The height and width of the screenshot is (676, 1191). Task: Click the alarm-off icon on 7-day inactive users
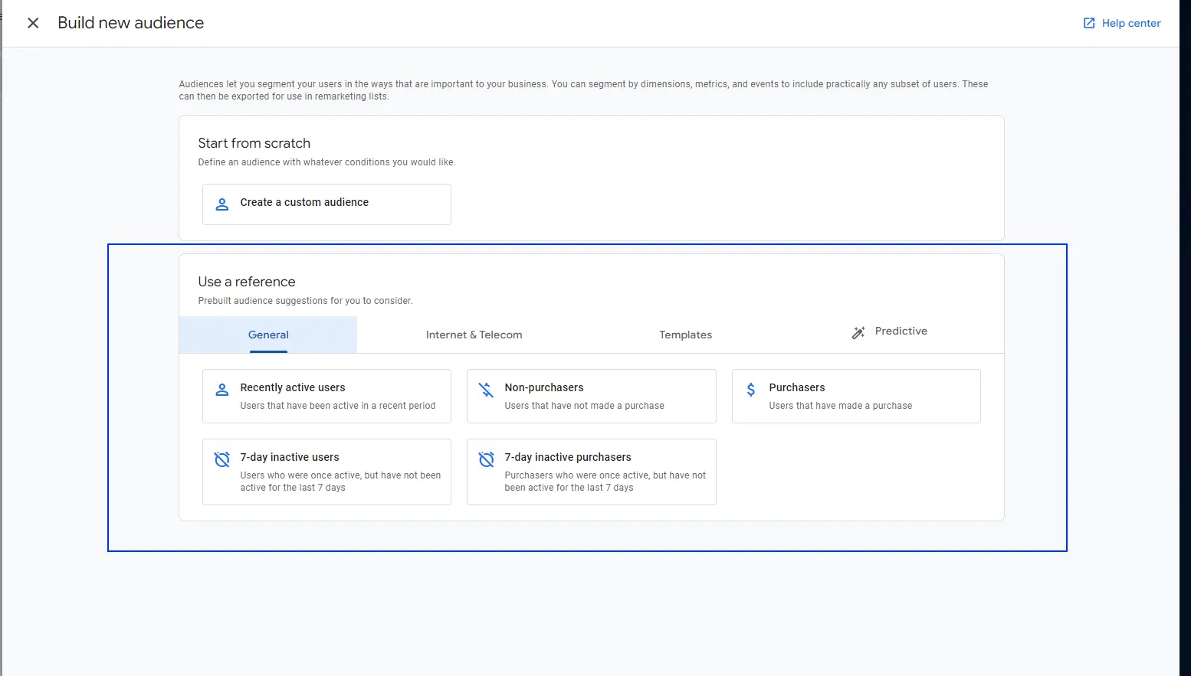[222, 459]
